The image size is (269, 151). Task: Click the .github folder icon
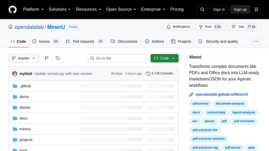click(15, 86)
